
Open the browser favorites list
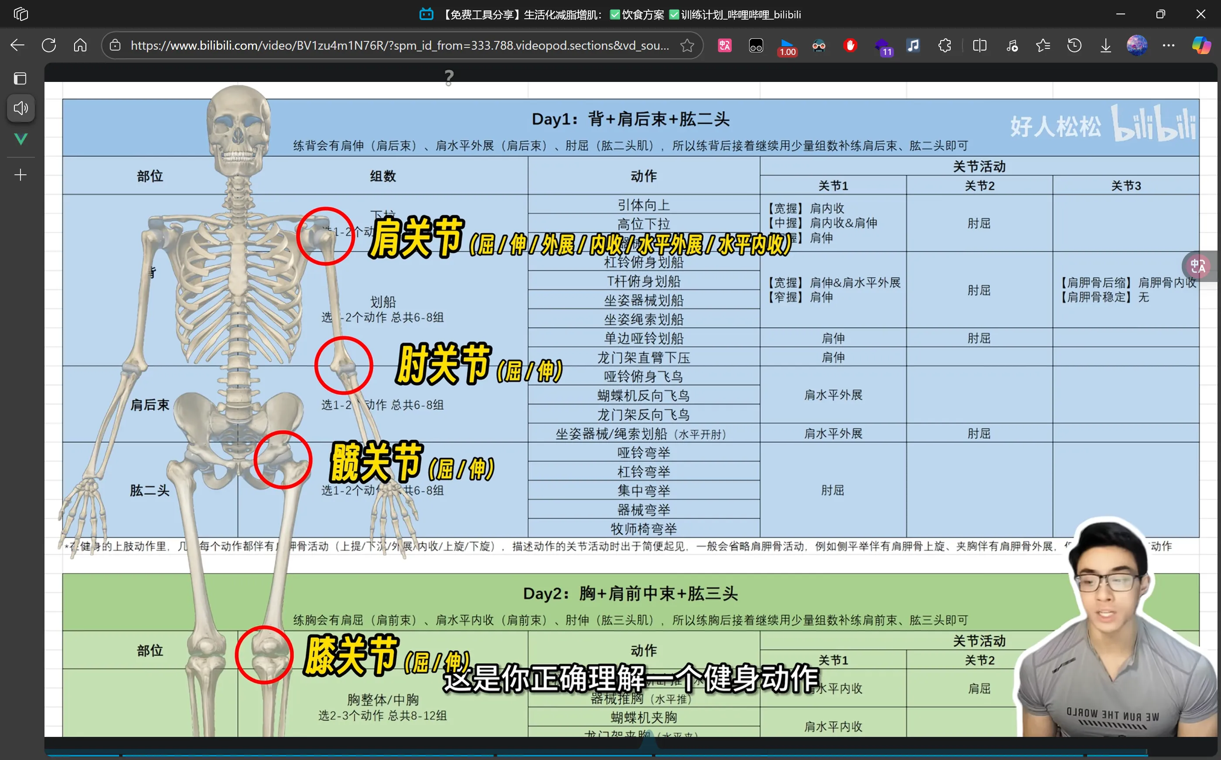(x=1043, y=46)
